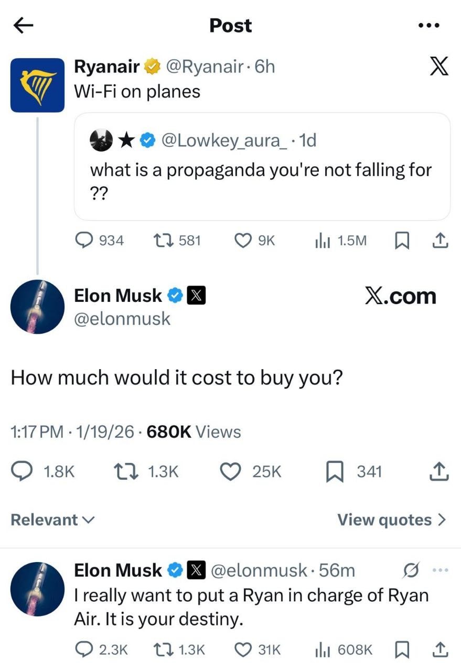Open the Relevant sort dropdown
461x671 pixels.
click(52, 520)
